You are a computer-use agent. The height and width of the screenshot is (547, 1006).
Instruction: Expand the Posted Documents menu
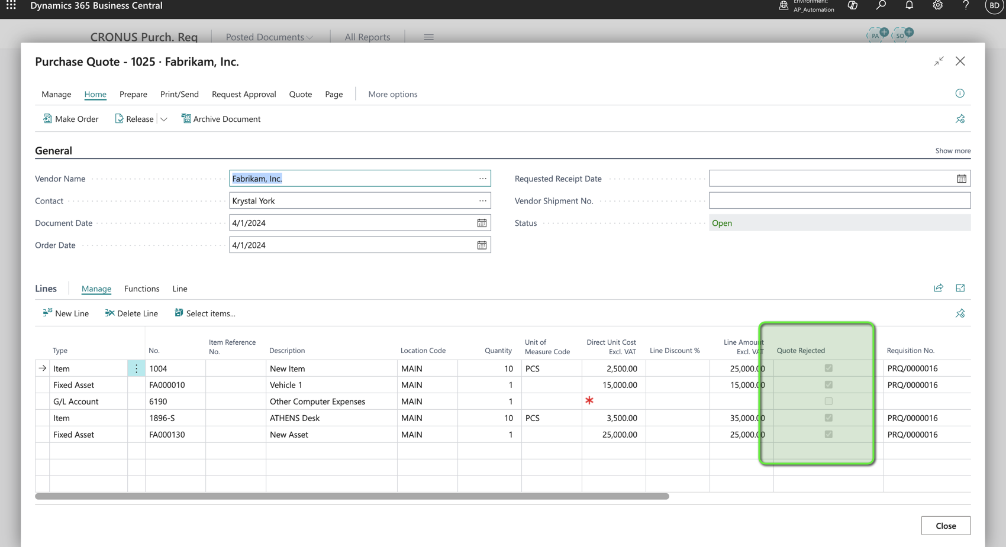(269, 37)
